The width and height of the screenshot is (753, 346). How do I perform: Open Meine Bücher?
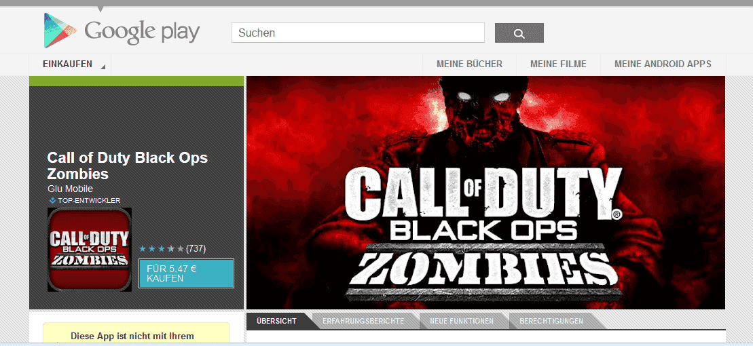[469, 64]
